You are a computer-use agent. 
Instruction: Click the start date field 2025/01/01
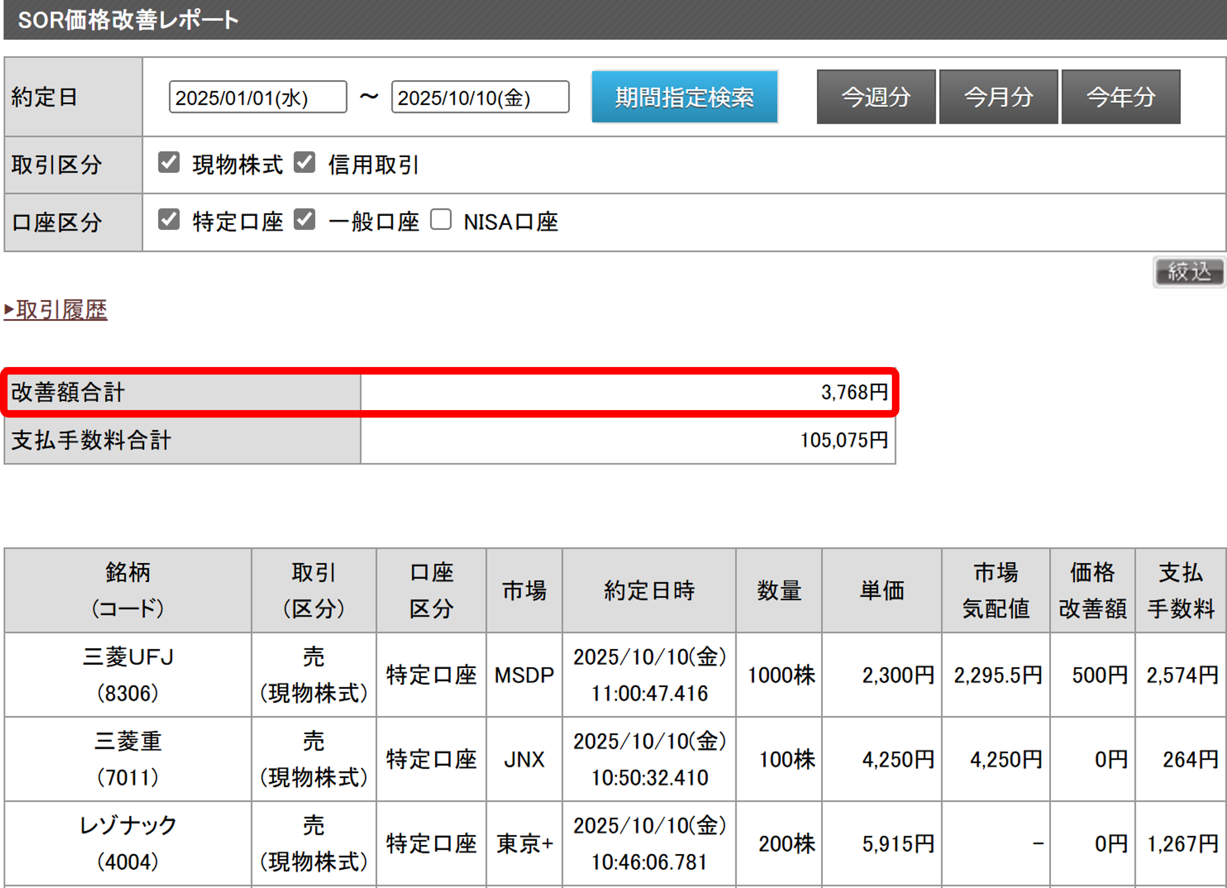(258, 97)
